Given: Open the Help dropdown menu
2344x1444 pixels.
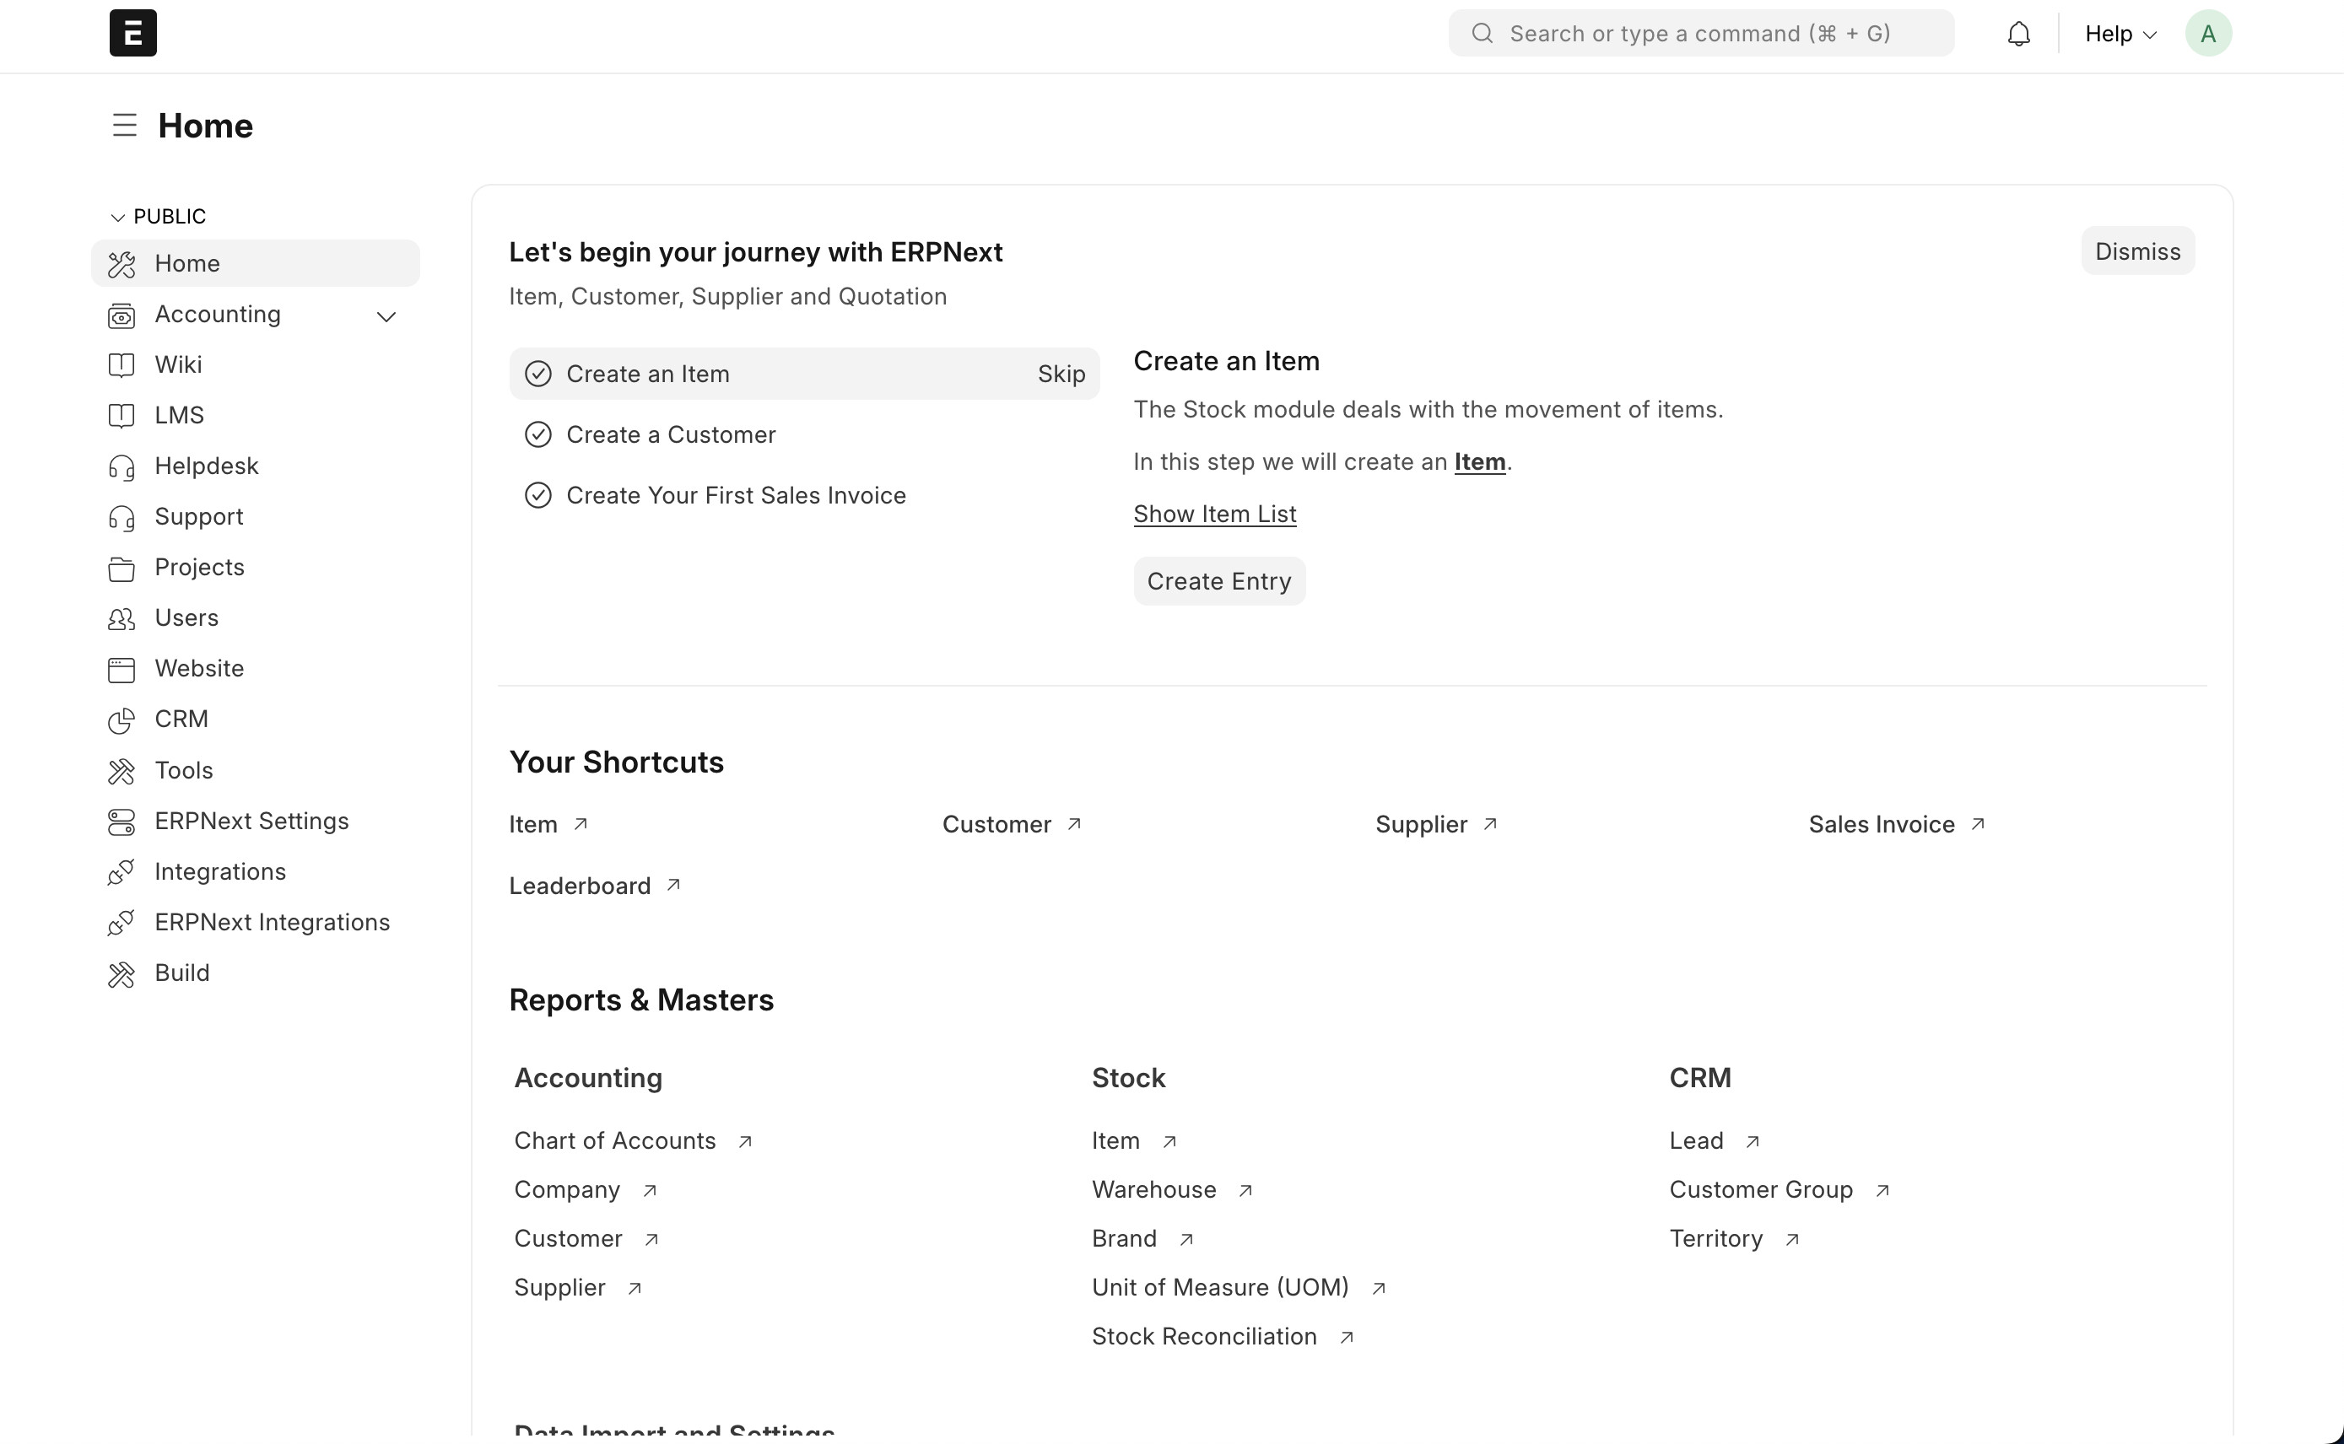Looking at the screenshot, I should point(2120,35).
